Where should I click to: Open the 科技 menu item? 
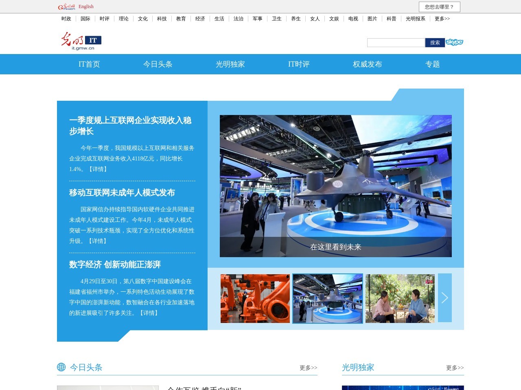point(162,19)
